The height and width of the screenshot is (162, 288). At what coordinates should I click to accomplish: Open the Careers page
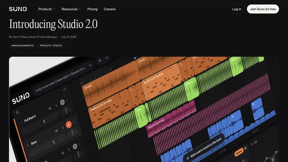point(110,9)
